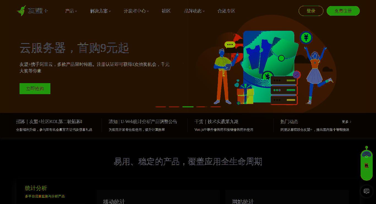Click the 登录 button
Image resolution: width=376 pixels, height=204 pixels.
pyautogui.click(x=311, y=11)
